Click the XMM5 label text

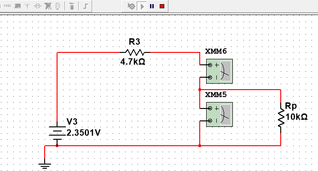[216, 95]
